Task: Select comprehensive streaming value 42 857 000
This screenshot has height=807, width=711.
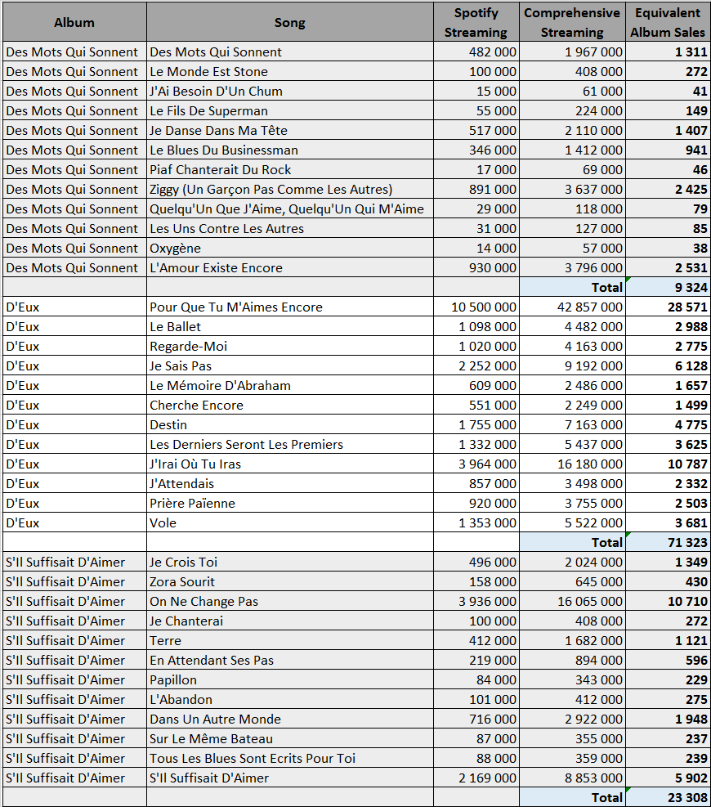Action: point(572,307)
